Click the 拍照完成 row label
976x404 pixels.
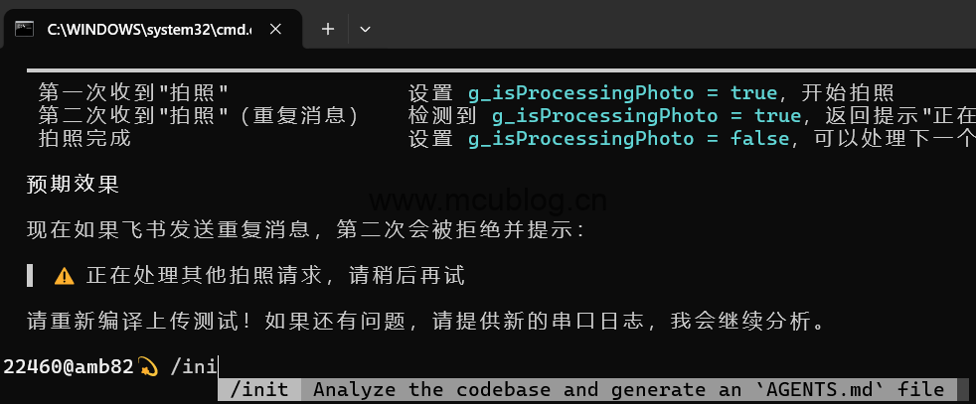pos(84,139)
